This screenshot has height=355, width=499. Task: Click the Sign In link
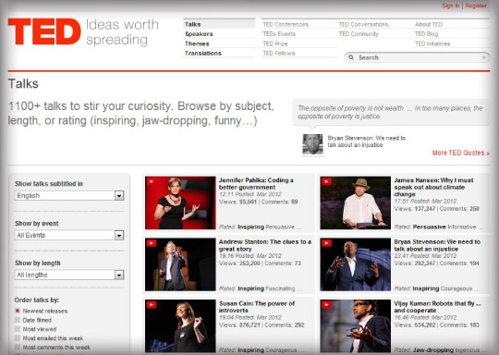click(x=451, y=6)
